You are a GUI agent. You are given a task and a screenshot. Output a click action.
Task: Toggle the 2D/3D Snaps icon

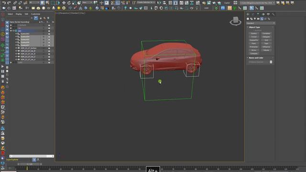pos(113,3)
